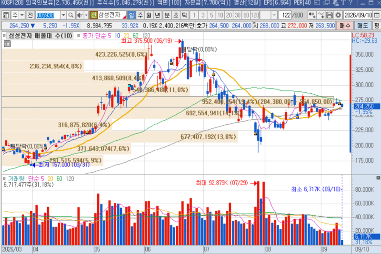Click the 전 button
The image size is (381, 254).
[30, 15]
